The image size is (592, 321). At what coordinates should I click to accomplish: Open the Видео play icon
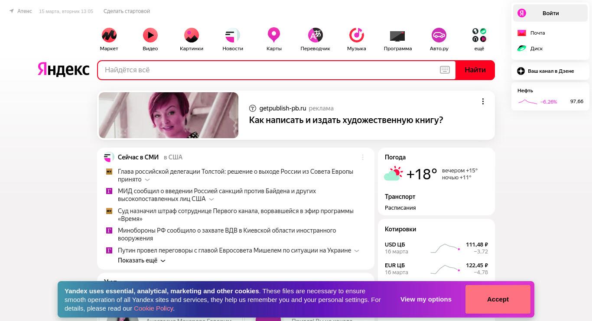150,35
